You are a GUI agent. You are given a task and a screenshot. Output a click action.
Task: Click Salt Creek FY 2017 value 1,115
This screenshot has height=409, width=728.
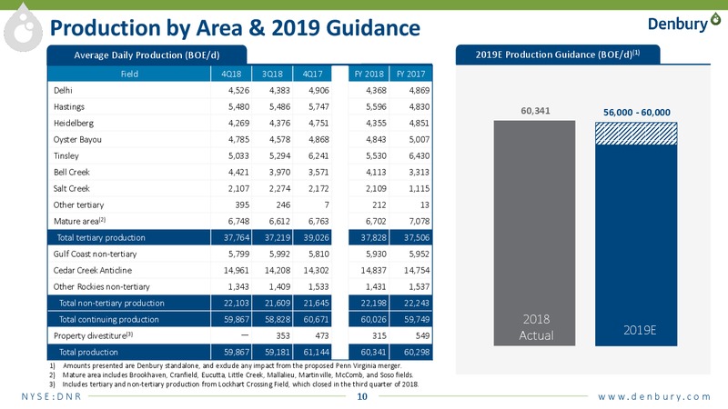tap(420, 188)
